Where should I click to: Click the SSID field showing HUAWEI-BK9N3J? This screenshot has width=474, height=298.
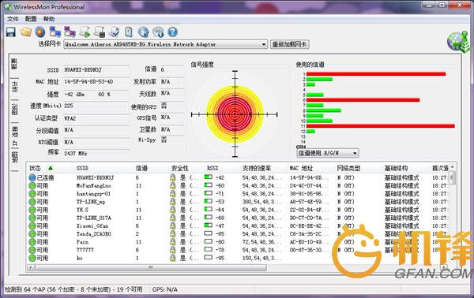(96, 70)
